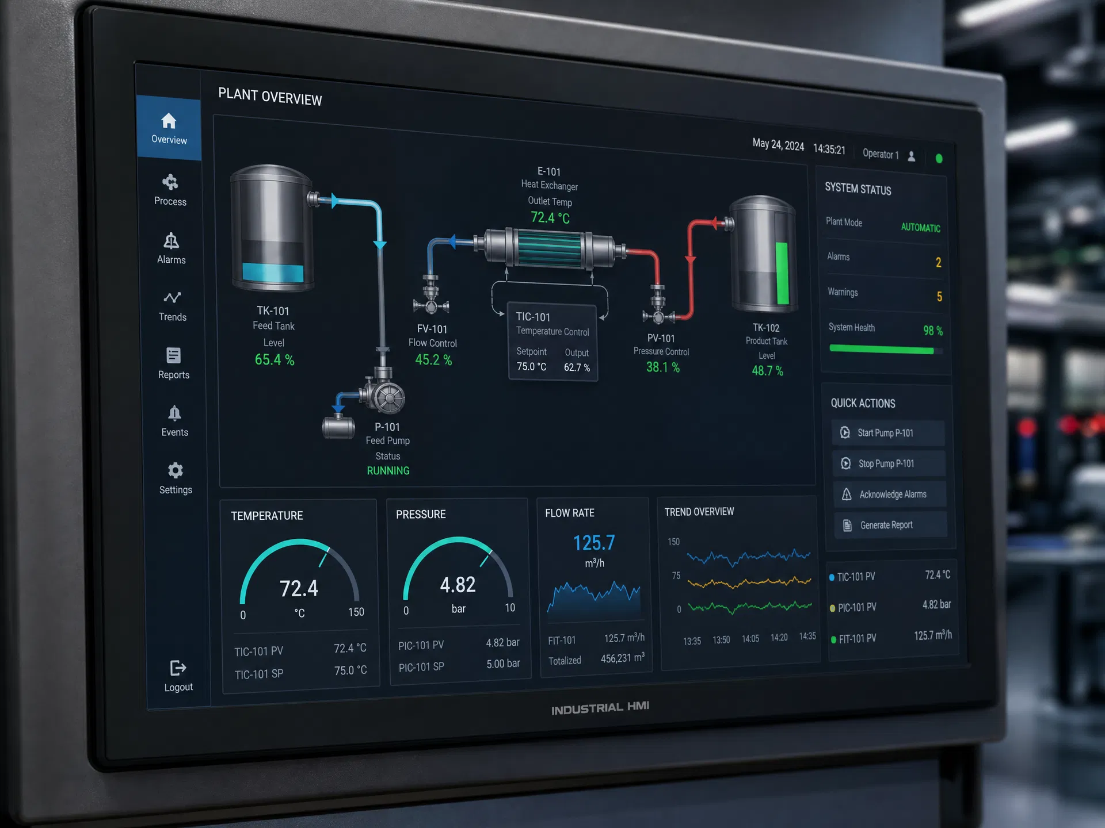1105x828 pixels.
Task: Click the Warnings count 5 value
Action: pos(939,296)
